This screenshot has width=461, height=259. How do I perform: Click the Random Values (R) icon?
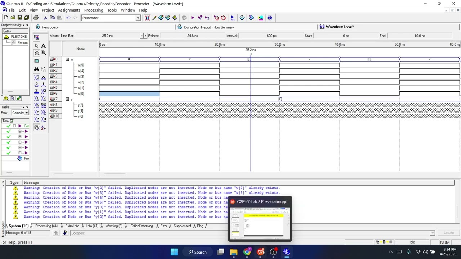(x=43, y=119)
